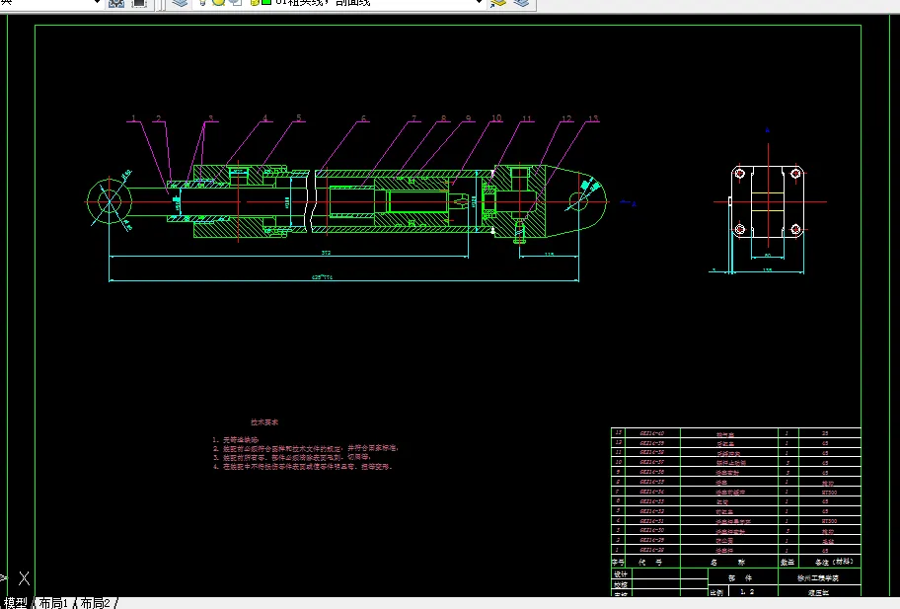Expand the layer list dropdown arrow
Viewport: 900px width, 609px height.
pyautogui.click(x=480, y=3)
